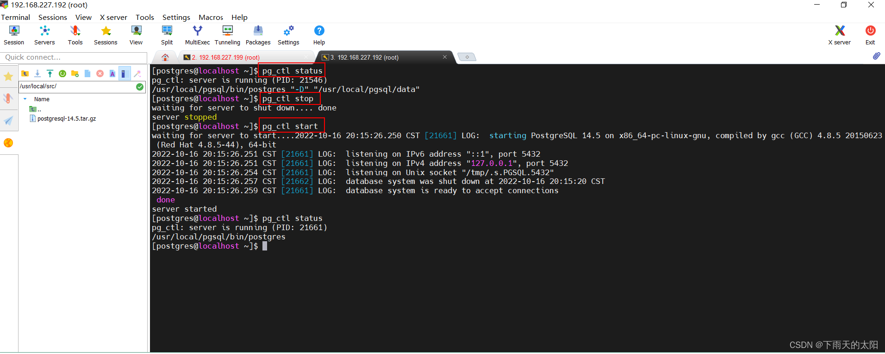Click the 'server started' terminal line
Image resolution: width=885 pixels, height=354 pixels.
pos(184,209)
